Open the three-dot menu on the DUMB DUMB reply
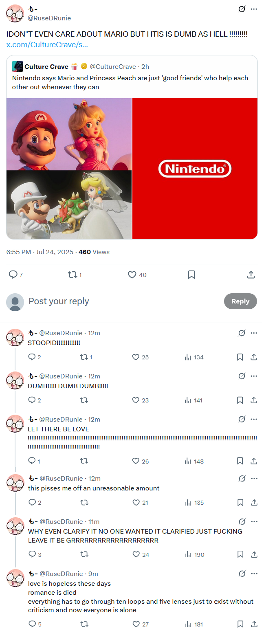 pos(254,376)
